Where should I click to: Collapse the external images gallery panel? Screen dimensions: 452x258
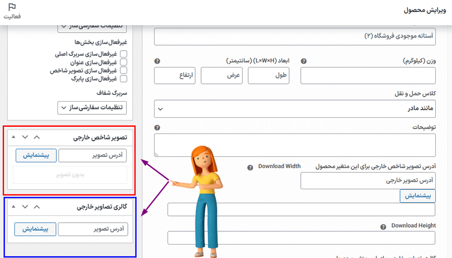(13, 207)
